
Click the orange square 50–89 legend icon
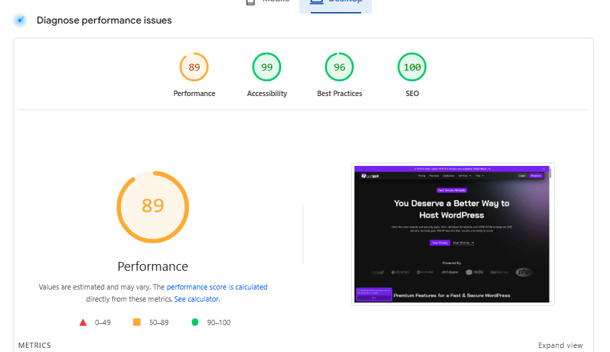137,322
